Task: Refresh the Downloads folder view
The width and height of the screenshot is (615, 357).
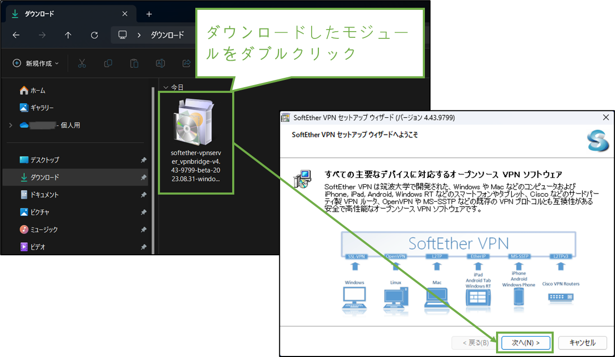Action: pos(94,35)
